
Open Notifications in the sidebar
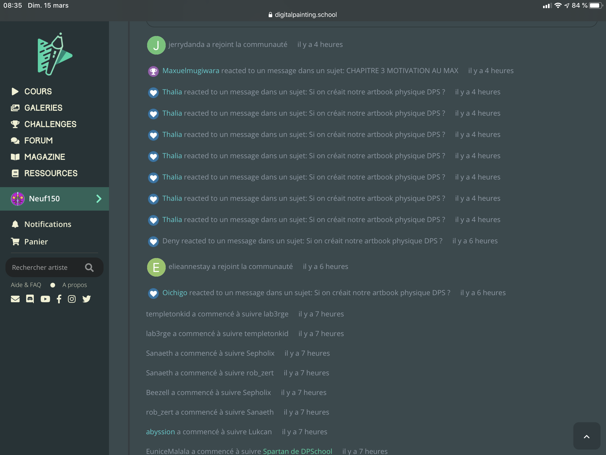point(48,224)
